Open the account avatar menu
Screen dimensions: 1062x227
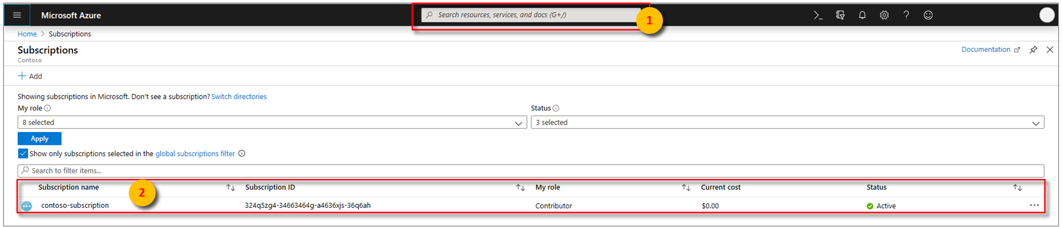[1047, 15]
